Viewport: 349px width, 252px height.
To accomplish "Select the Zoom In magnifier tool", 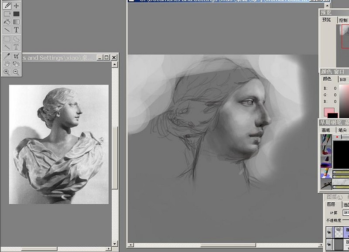I will point(7,72).
